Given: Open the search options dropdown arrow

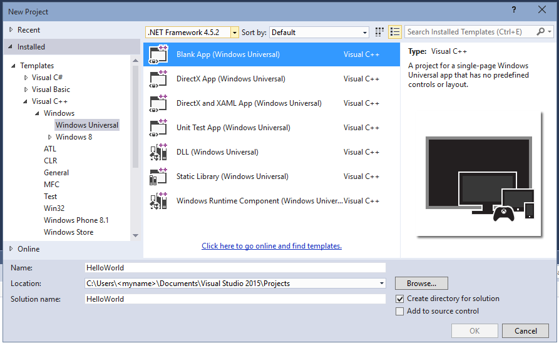Looking at the screenshot, I should pos(550,32).
